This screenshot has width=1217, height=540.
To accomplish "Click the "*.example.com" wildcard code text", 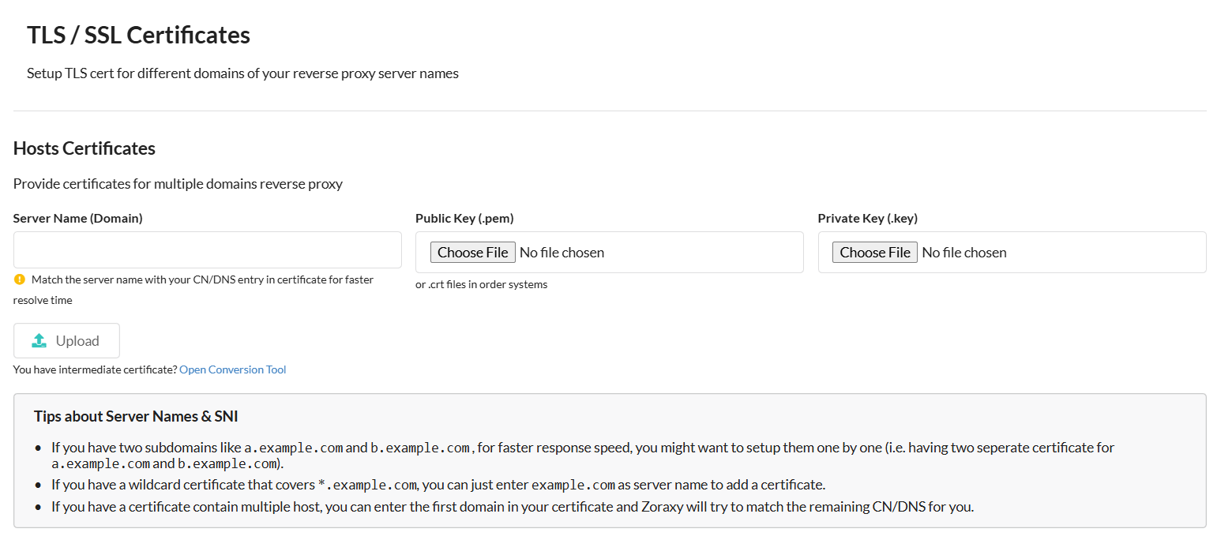I will [367, 485].
